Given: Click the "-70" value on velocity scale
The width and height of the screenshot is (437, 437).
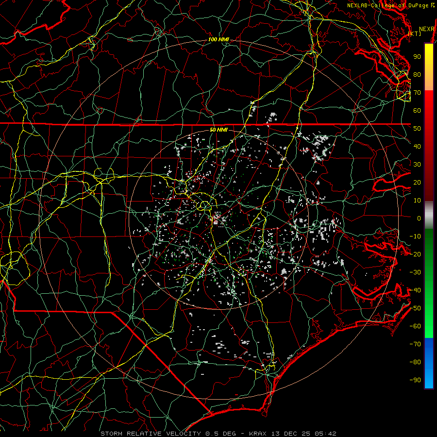Looking at the screenshot, I should click(415, 344).
